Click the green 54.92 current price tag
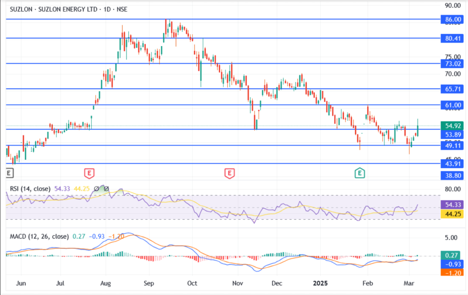 click(452, 125)
